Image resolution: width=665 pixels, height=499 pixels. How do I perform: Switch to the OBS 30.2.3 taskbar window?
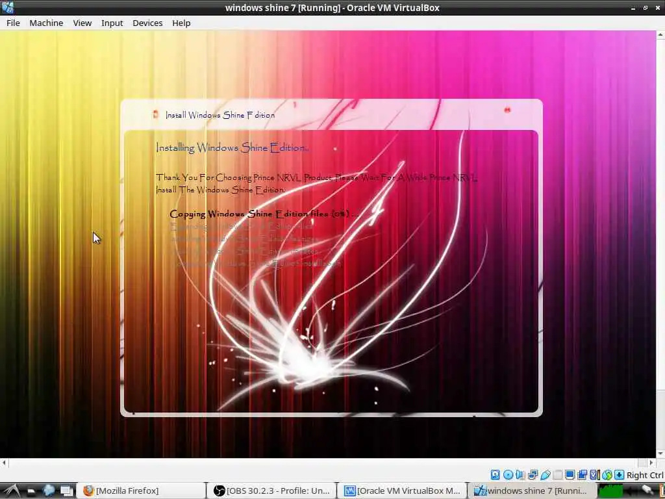click(x=271, y=491)
